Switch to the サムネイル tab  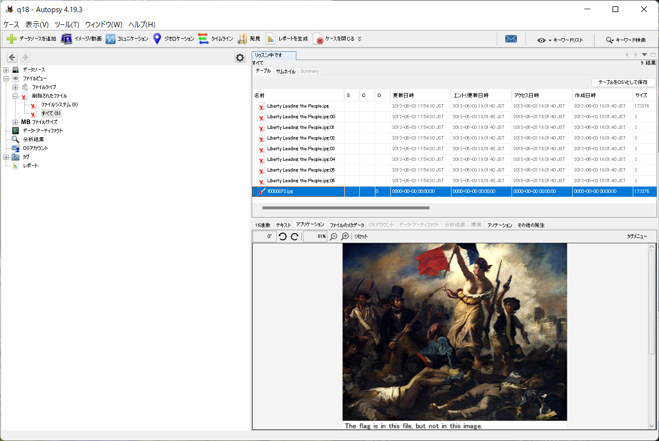286,71
